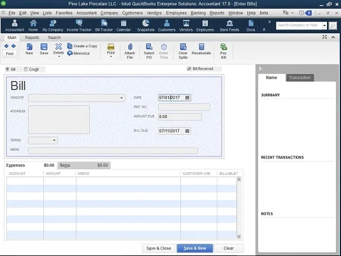Click the New bill toolbar icon

(x=29, y=49)
